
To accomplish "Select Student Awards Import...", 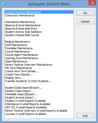I will click(x=20, y=97).
